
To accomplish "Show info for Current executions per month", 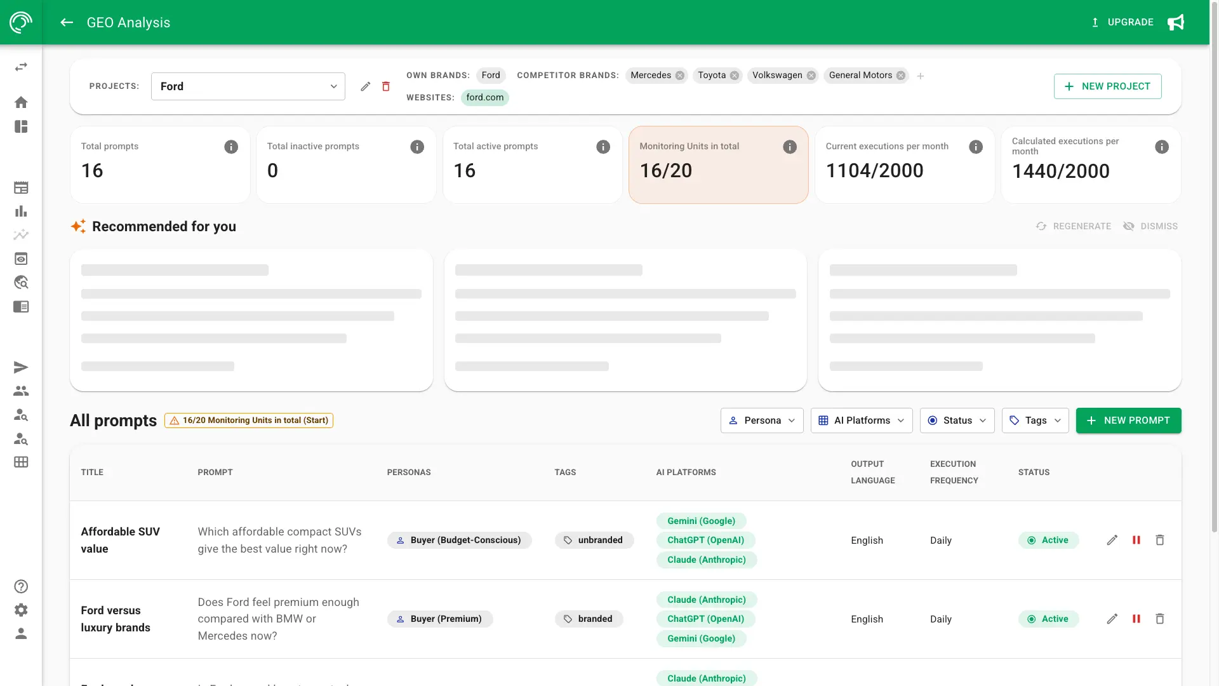I will [976, 147].
